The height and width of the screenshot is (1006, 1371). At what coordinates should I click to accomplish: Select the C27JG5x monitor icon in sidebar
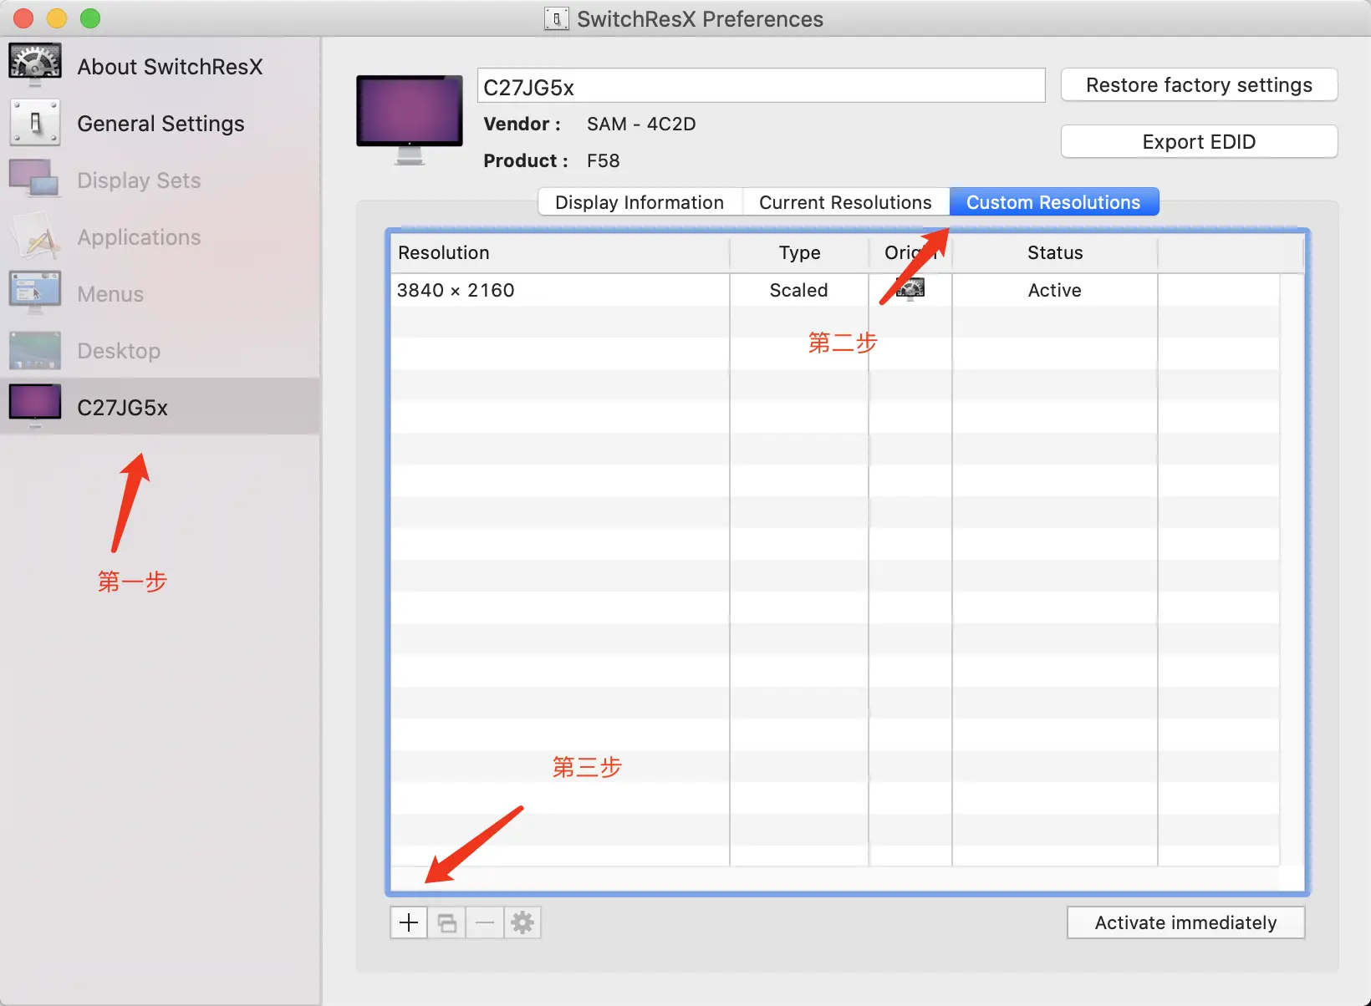(x=35, y=406)
